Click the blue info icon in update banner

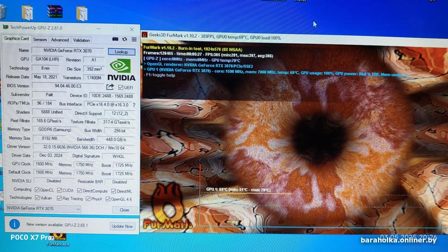[x=15, y=224]
